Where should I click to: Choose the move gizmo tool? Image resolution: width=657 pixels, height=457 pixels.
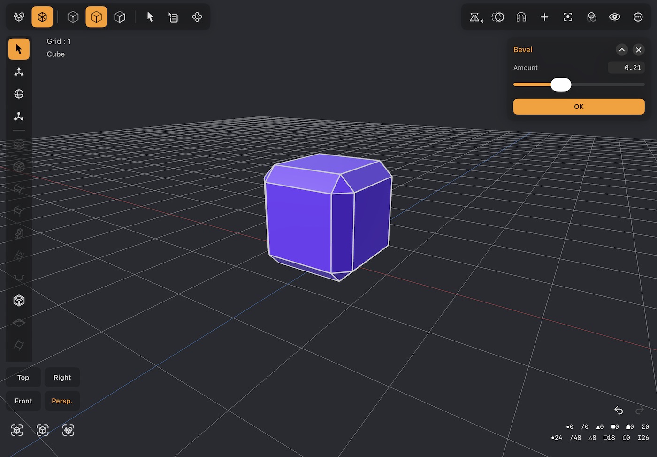coord(19,71)
